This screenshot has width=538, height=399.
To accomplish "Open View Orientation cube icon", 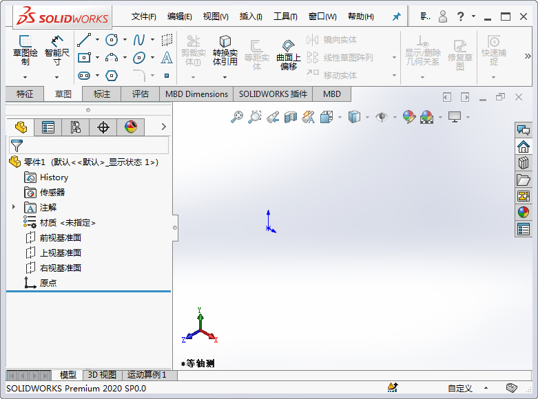I will [327, 117].
